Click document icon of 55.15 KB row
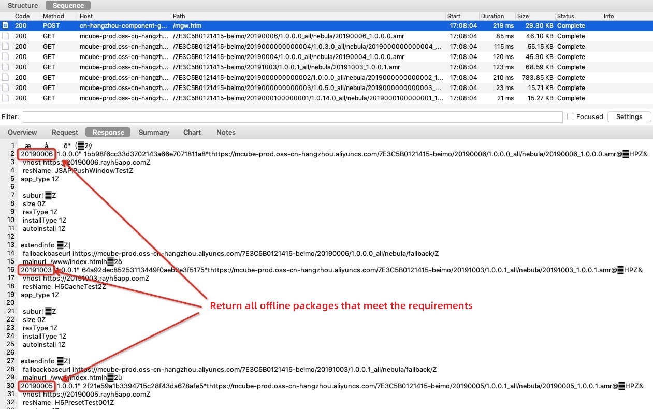The height and width of the screenshot is (409, 653). [x=5, y=47]
